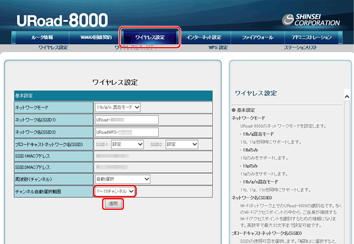Open the ファイアウォール tab
The height and width of the screenshot is (244, 354).
[x=258, y=38]
